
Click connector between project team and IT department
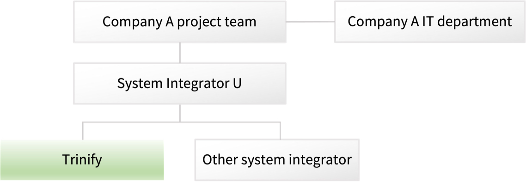point(310,22)
